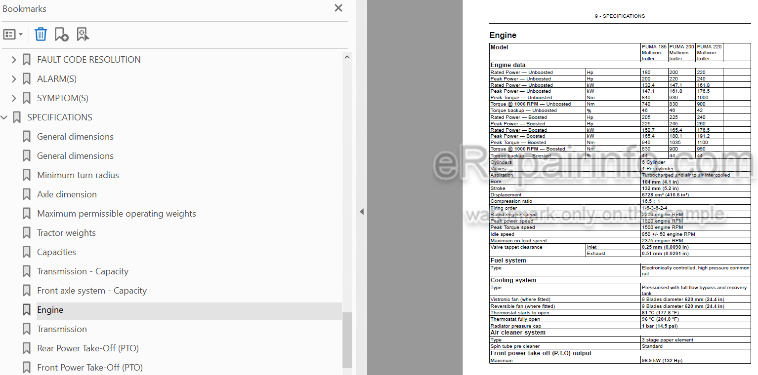Click the '6728 cm³ (410.6 in³)' displacement value
758x375 pixels.
pyautogui.click(x=665, y=195)
